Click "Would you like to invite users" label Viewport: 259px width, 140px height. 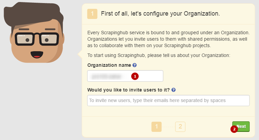pos(128,90)
